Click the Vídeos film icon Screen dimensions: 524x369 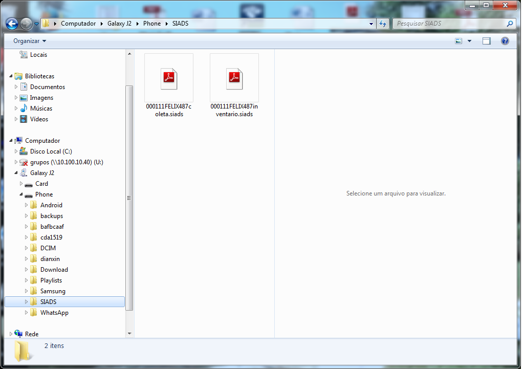click(24, 119)
